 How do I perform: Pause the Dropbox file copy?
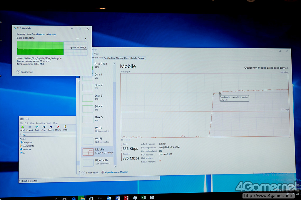click(x=78, y=38)
